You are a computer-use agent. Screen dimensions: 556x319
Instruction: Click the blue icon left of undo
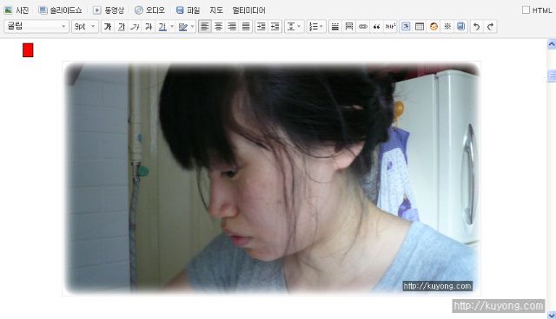pos(461,27)
